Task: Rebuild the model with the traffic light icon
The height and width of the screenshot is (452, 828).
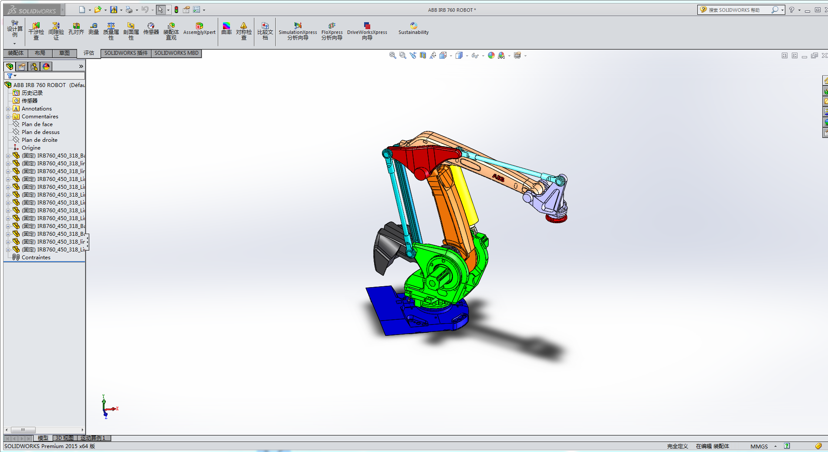Action: [x=176, y=10]
